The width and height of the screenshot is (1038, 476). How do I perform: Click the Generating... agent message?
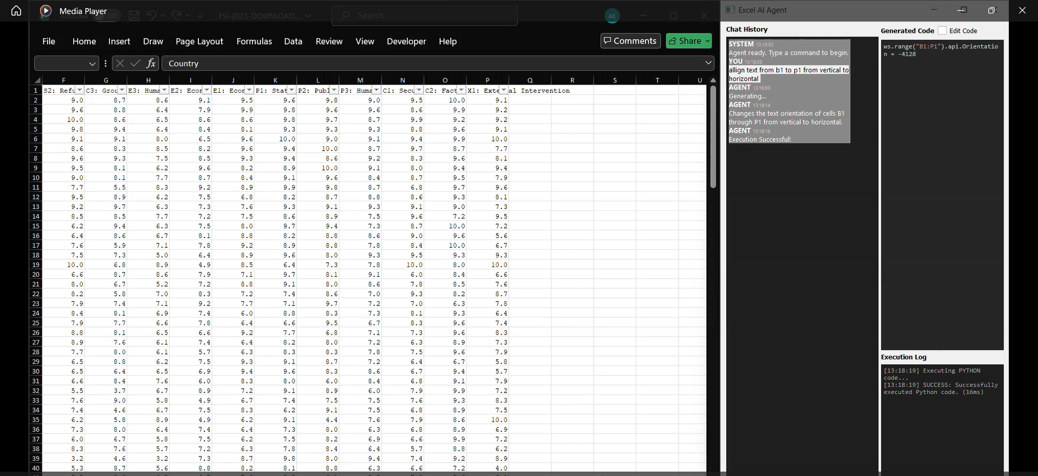747,96
